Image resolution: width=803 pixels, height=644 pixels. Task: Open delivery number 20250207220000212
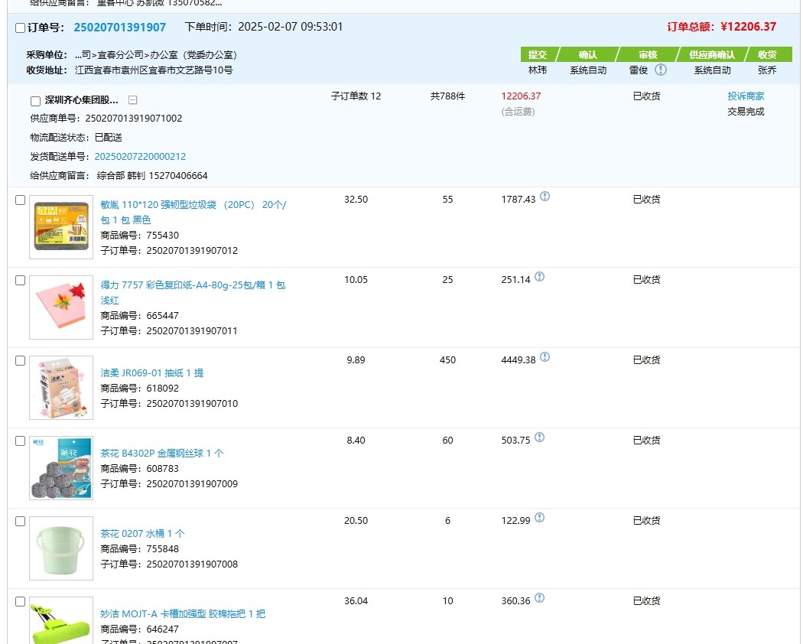(140, 156)
